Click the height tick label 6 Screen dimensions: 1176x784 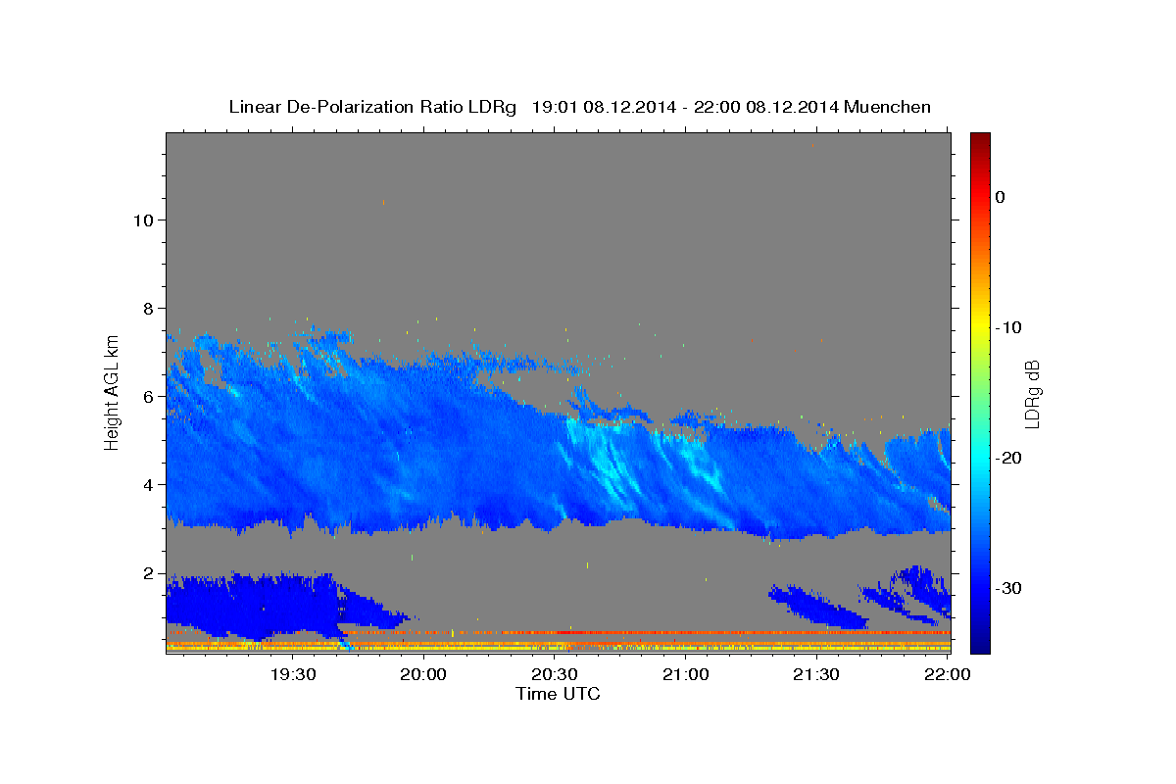[x=148, y=396]
